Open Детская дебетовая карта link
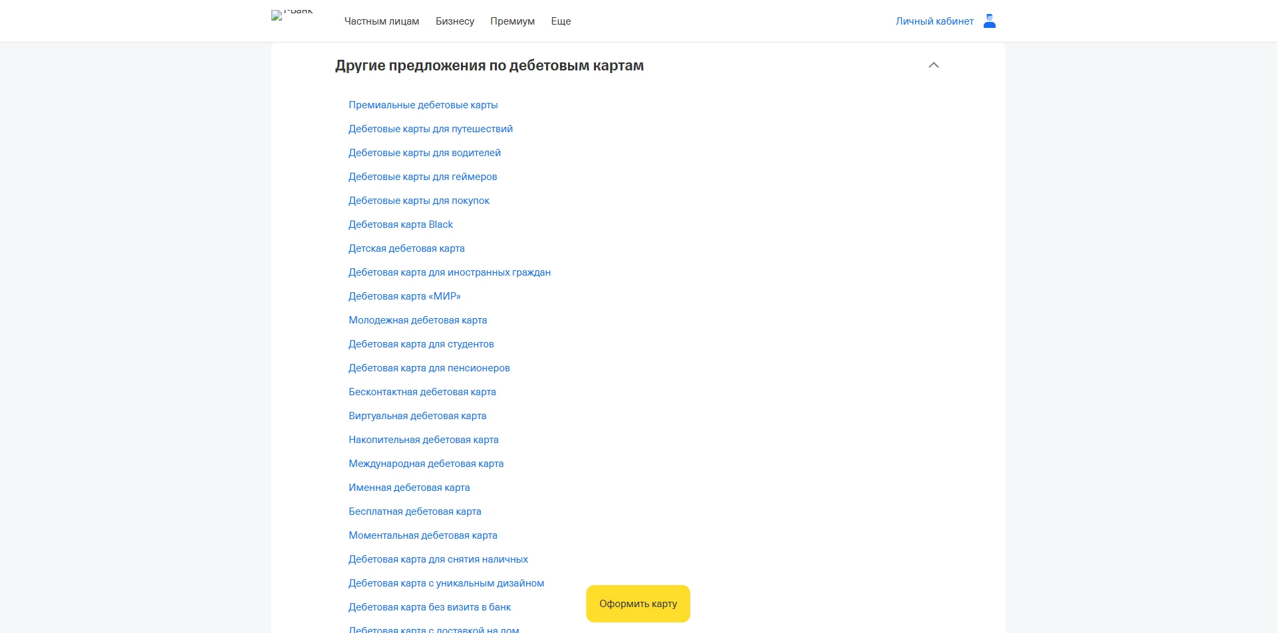The height and width of the screenshot is (633, 1277). 406,248
